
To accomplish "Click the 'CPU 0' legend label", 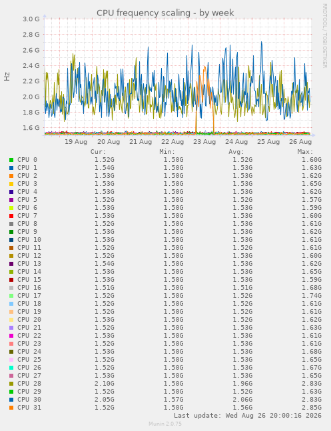I will pyautogui.click(x=27, y=160).
